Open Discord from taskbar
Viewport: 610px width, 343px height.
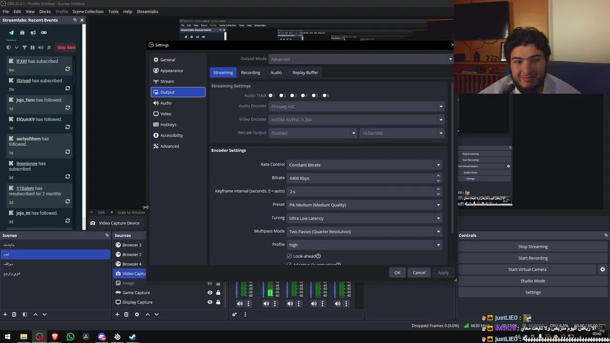tap(102, 337)
